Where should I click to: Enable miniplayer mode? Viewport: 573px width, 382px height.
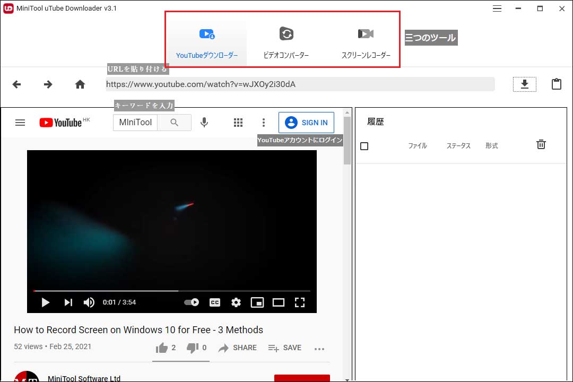257,302
